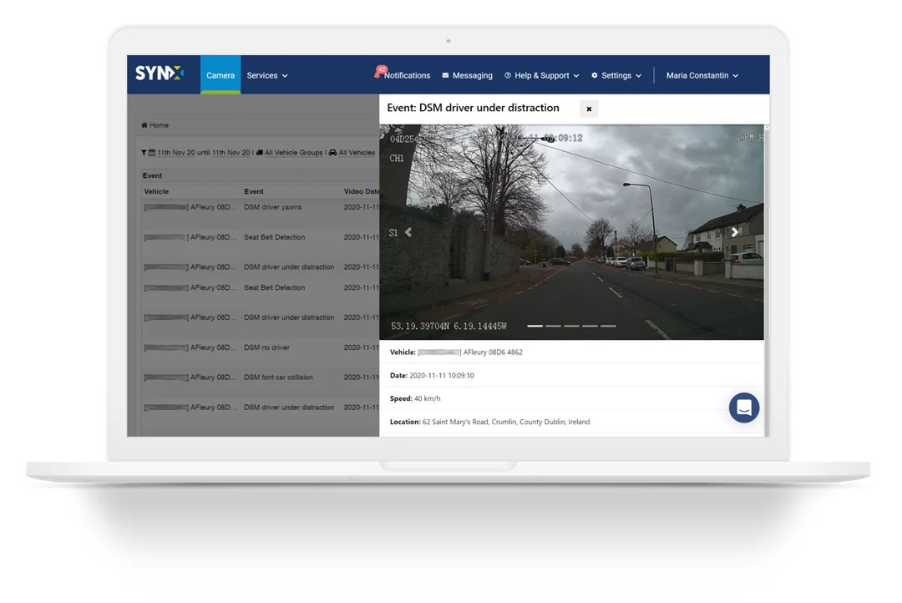Image resolution: width=902 pixels, height=603 pixels.
Task: Open the DSM no driver event row
Action: coord(260,347)
